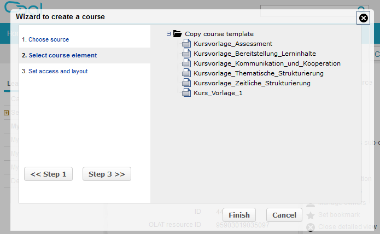This screenshot has height=234, width=380.
Task: Select Copy course template root node label
Action: click(219, 34)
